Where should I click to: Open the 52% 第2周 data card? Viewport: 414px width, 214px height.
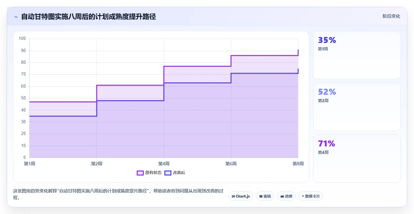click(357, 107)
